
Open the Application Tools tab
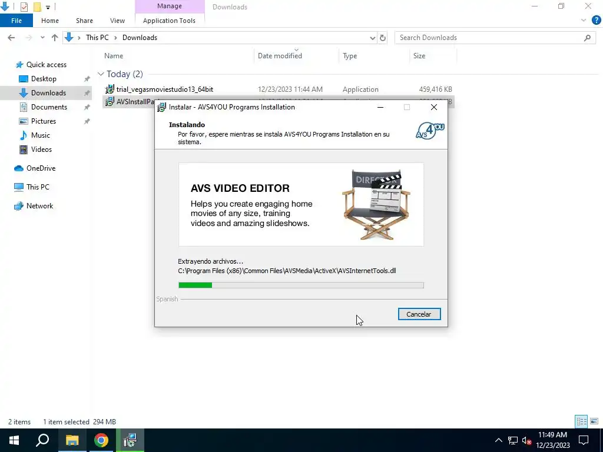click(x=169, y=21)
